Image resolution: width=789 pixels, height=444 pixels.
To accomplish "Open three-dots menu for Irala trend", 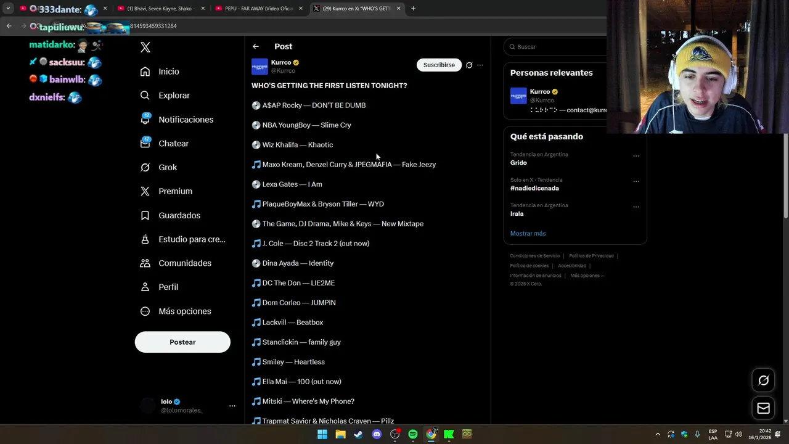I will pos(636,207).
